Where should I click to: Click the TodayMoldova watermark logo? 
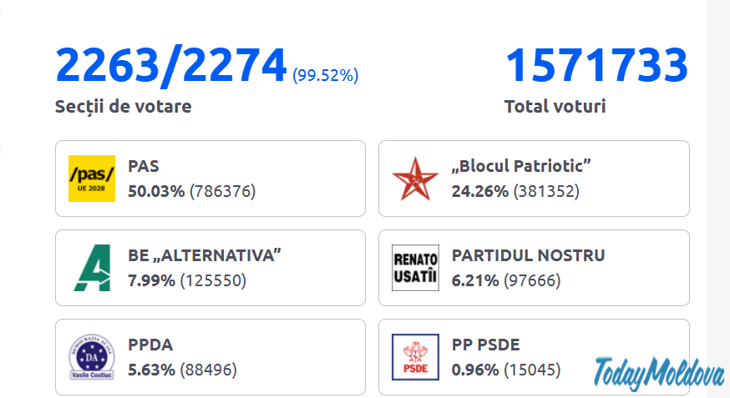tap(659, 373)
